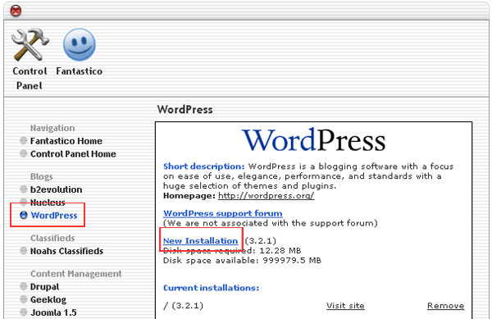Click bullet icon beside Geeklog
Image resolution: width=492 pixels, height=319 pixels.
(x=24, y=299)
